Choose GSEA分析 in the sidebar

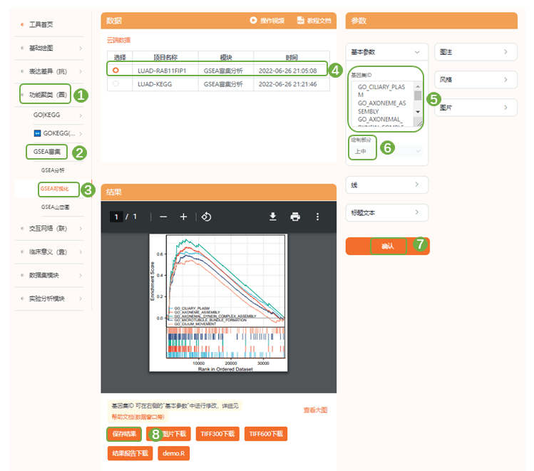pos(53,170)
